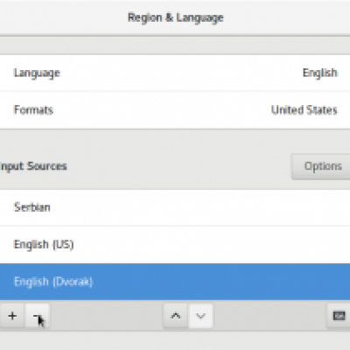This screenshot has height=350, width=350.
Task: Select the highlighted English (Dvorak) entry
Action: [x=175, y=282]
